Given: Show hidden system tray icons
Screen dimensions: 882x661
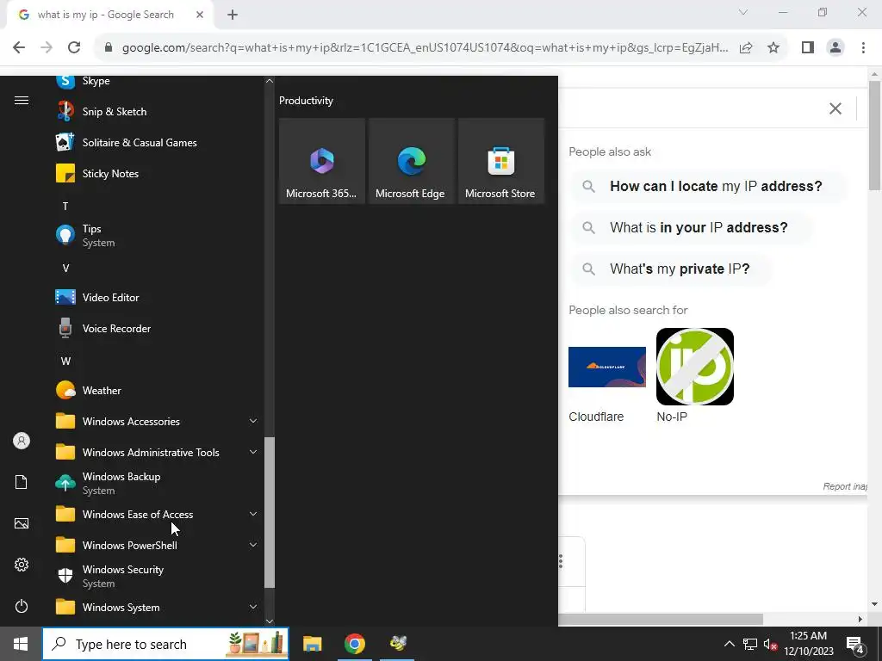Looking at the screenshot, I should (x=729, y=644).
